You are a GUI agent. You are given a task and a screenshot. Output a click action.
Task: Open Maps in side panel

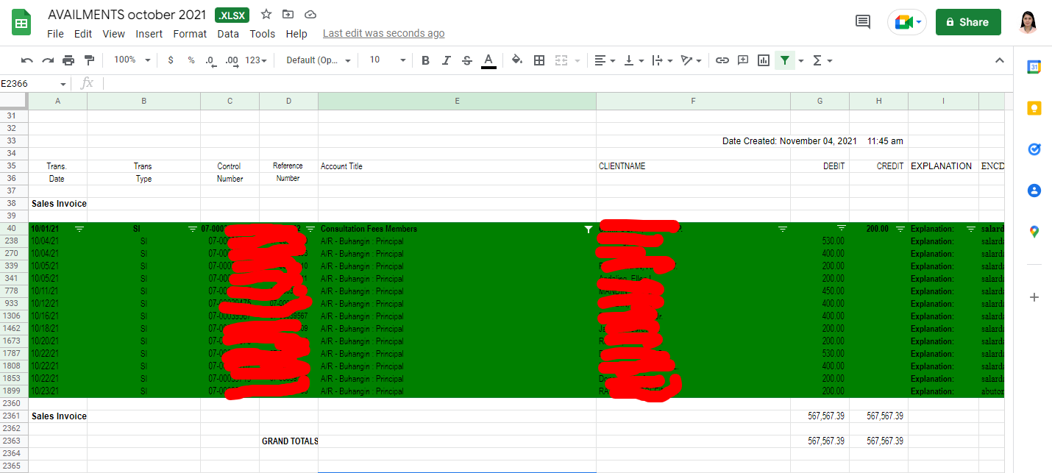point(1034,232)
